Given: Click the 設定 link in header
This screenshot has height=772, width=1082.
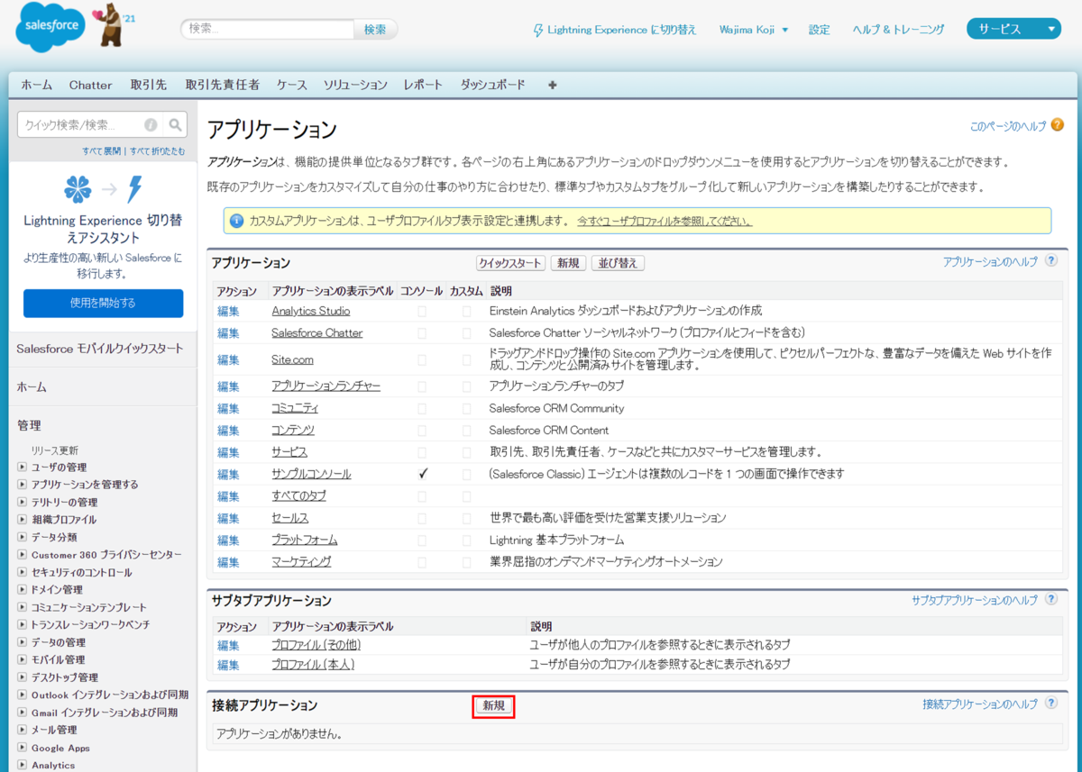Looking at the screenshot, I should pyautogui.click(x=820, y=30).
